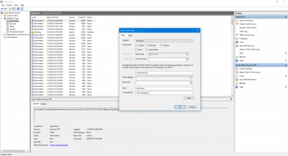Collapse the Windows Logs tree node
The image size is (288, 156).
point(2,18)
